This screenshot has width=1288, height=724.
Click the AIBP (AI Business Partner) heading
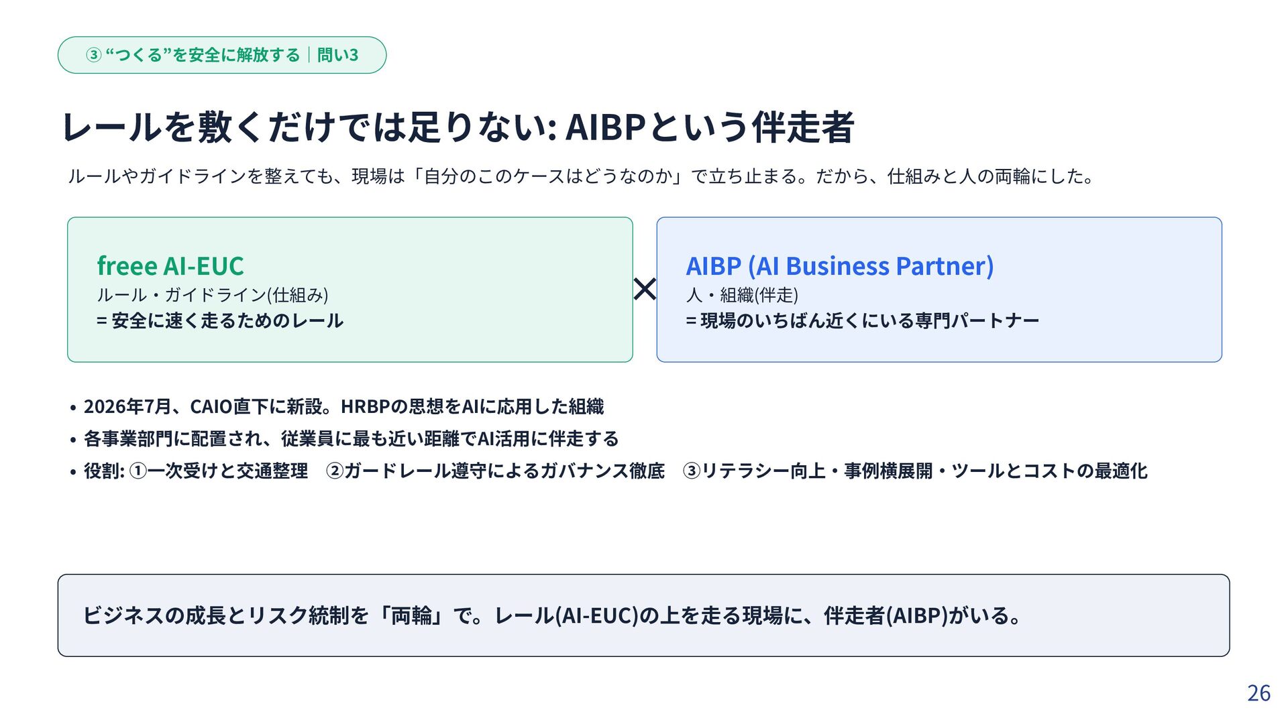click(840, 266)
